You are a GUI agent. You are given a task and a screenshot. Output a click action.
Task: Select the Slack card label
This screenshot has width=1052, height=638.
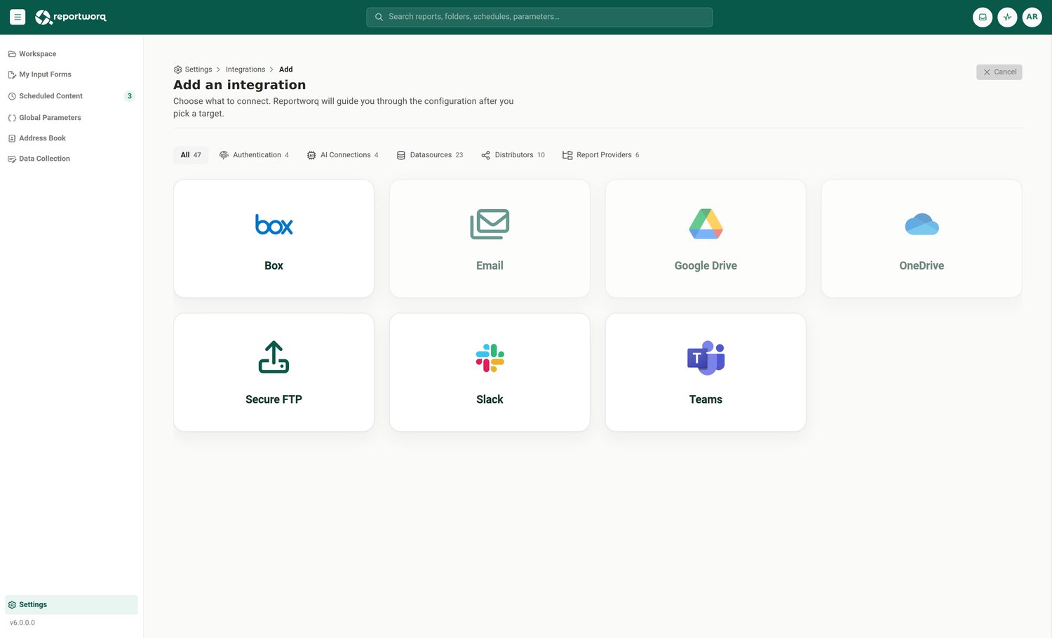(x=490, y=399)
